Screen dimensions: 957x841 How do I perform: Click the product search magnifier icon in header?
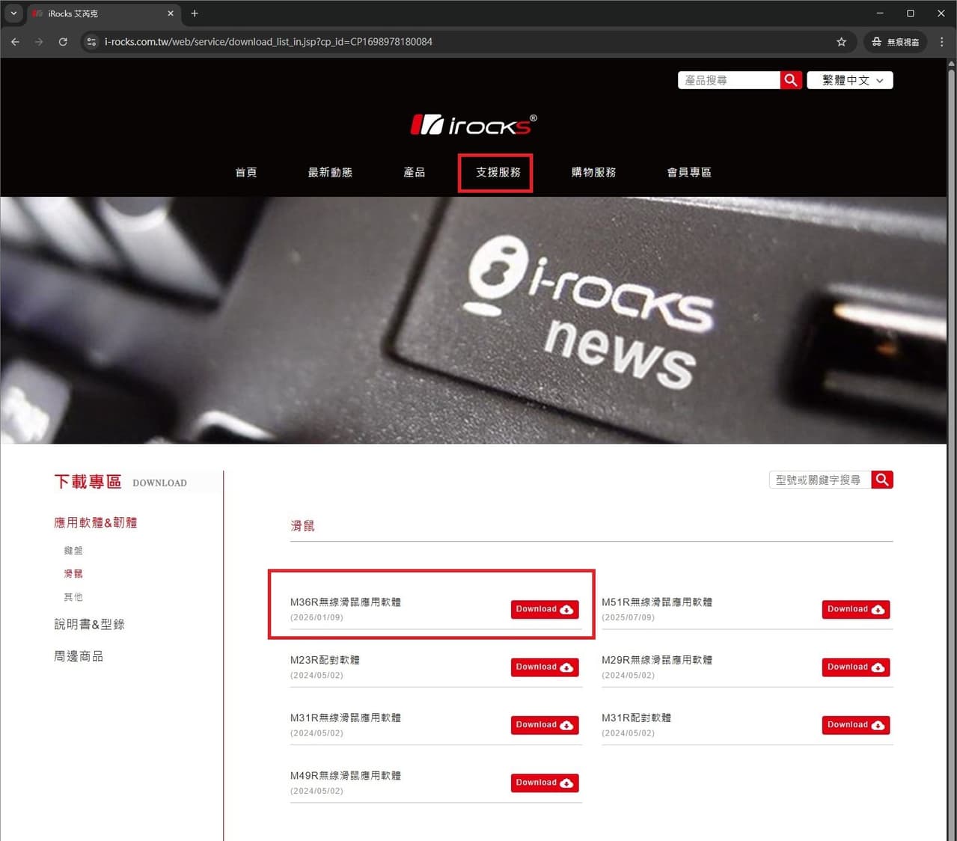[x=791, y=80]
